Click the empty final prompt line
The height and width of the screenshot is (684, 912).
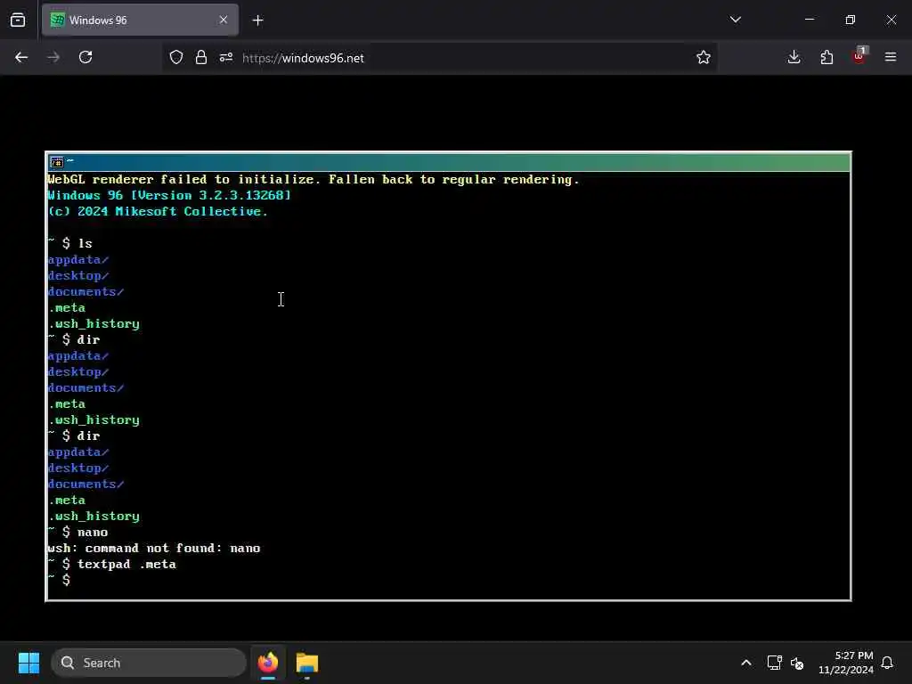[59, 581]
